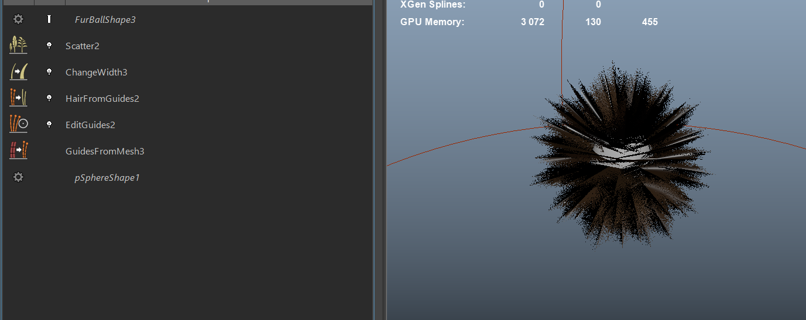Toggle the visibility marker for FurBallShape3
This screenshot has width=806, height=320.
point(49,19)
